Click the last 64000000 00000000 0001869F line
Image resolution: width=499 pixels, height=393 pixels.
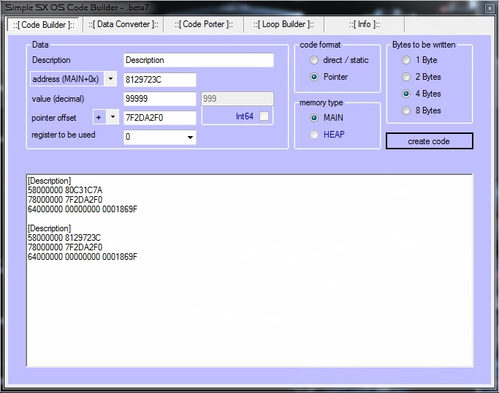83,257
